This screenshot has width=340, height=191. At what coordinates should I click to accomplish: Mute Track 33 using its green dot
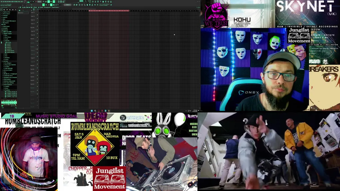[x=37, y=83]
